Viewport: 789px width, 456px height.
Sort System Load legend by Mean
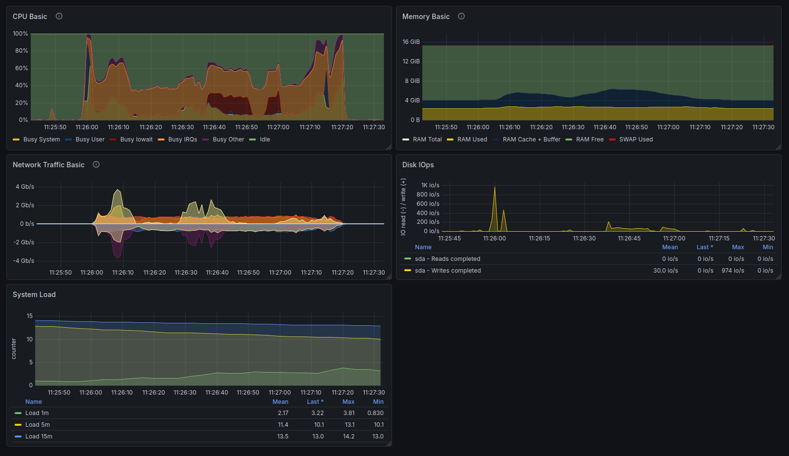pyautogui.click(x=280, y=402)
